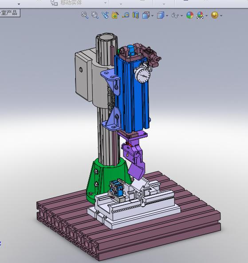248x263 pixels.
Task: Click the Display Style box icon
Action: [x=161, y=15]
